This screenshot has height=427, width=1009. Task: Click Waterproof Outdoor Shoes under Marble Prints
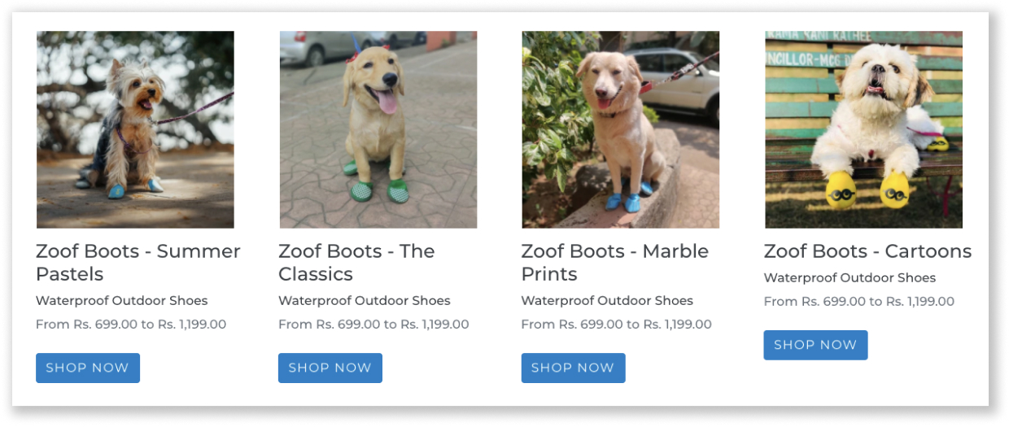click(x=607, y=301)
